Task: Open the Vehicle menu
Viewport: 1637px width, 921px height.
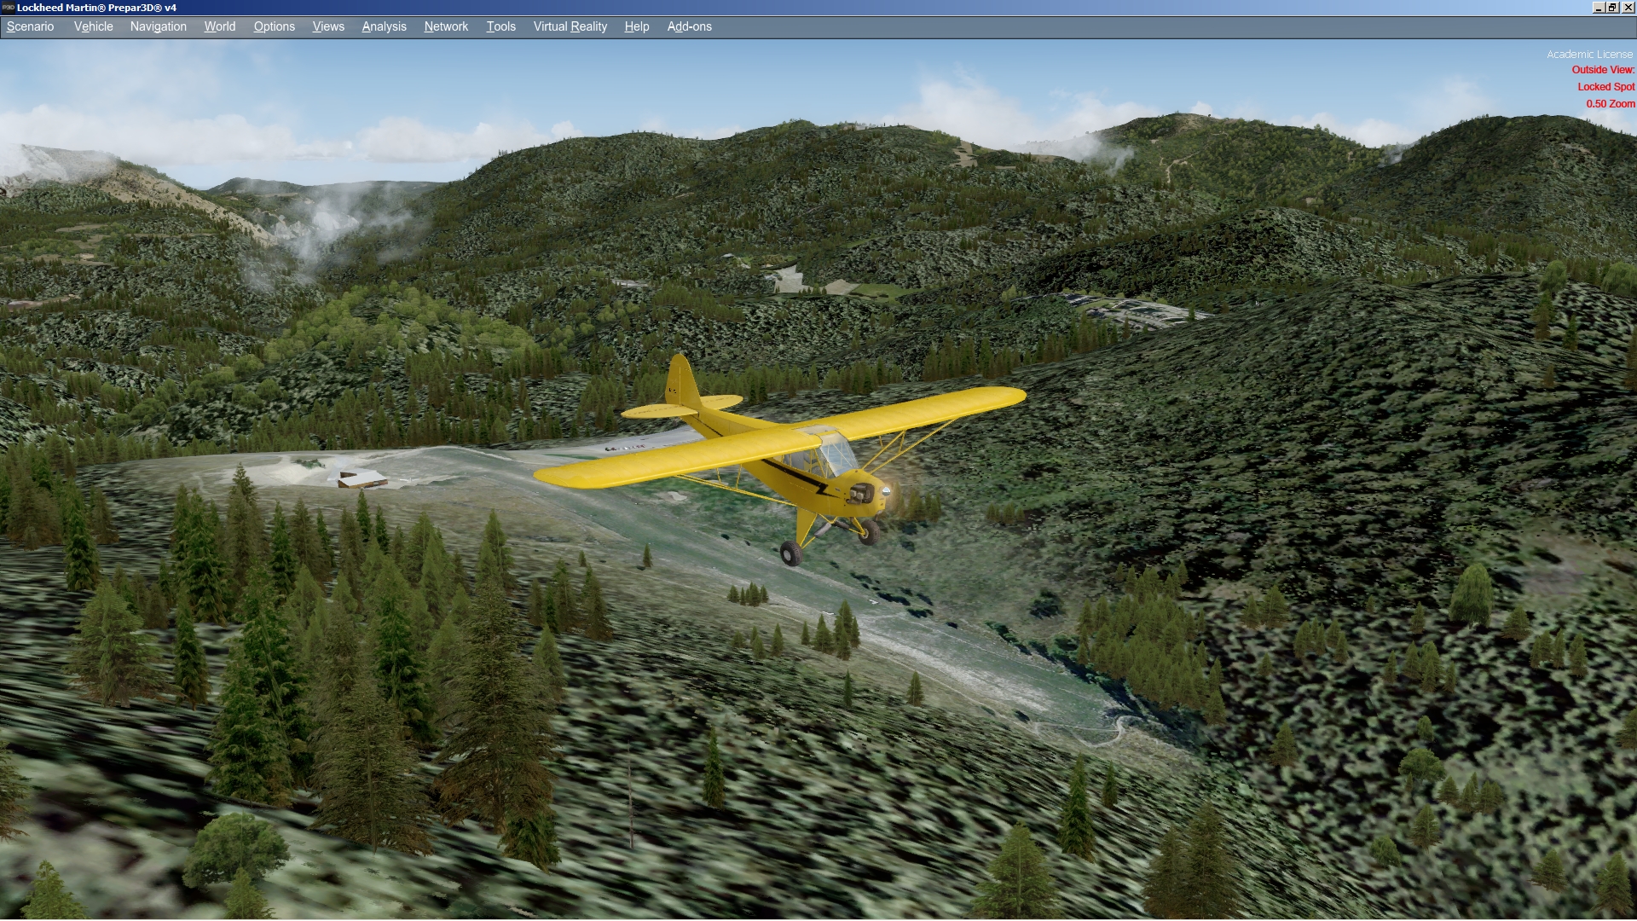Action: click(93, 26)
